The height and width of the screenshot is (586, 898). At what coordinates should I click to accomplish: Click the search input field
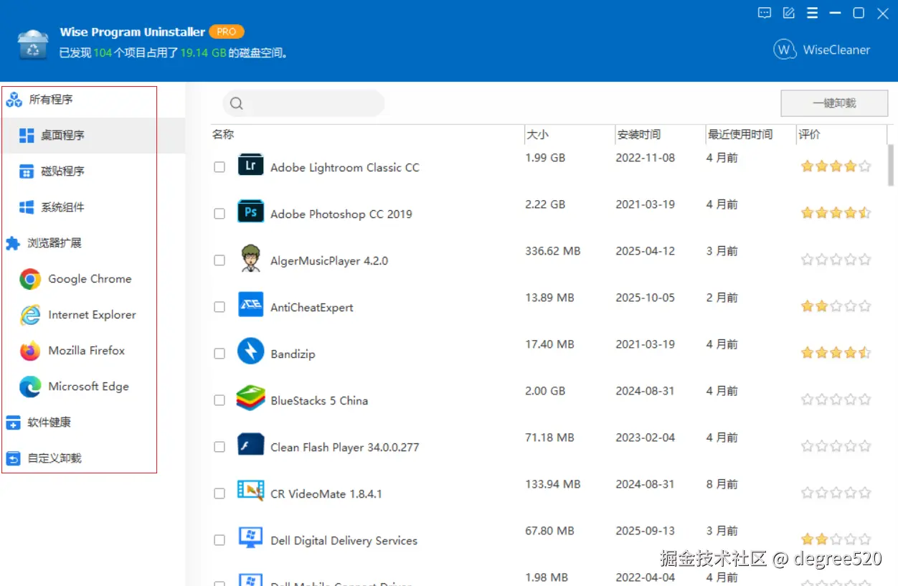(303, 104)
